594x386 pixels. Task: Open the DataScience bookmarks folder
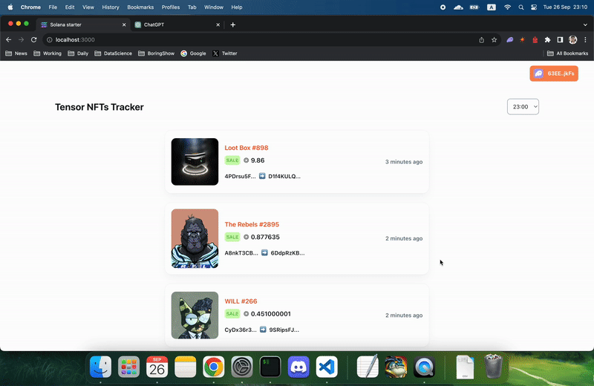tap(113, 53)
